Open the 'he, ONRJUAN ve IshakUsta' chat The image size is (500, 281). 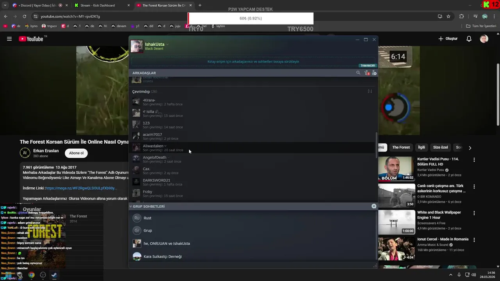pos(253,244)
